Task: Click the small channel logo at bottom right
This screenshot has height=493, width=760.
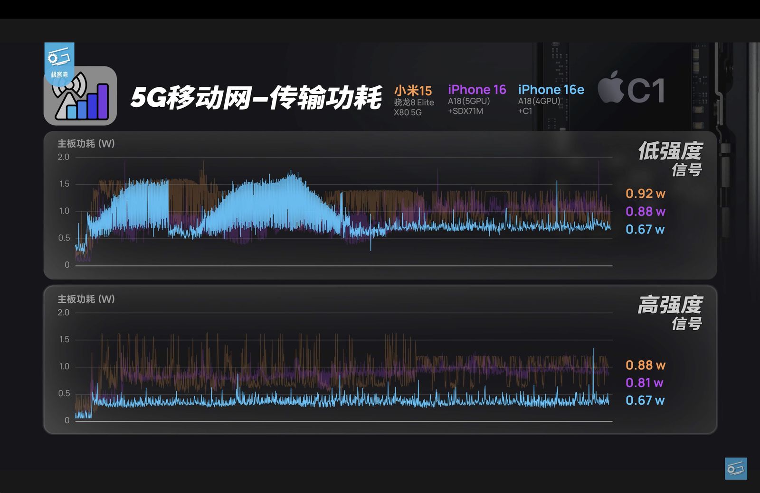Action: pos(736,468)
